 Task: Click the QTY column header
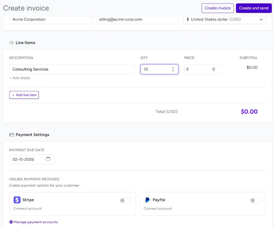coord(144,58)
